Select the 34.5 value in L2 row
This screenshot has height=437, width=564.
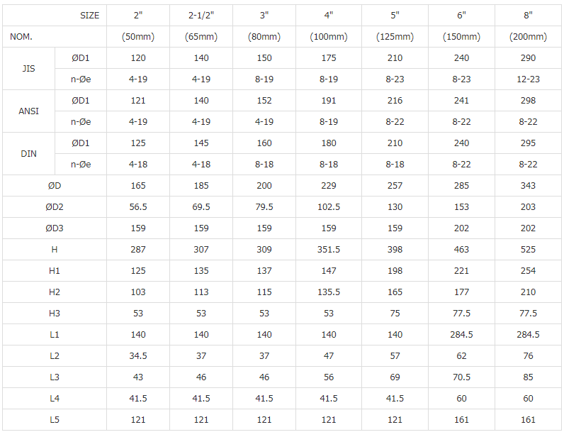138,356
